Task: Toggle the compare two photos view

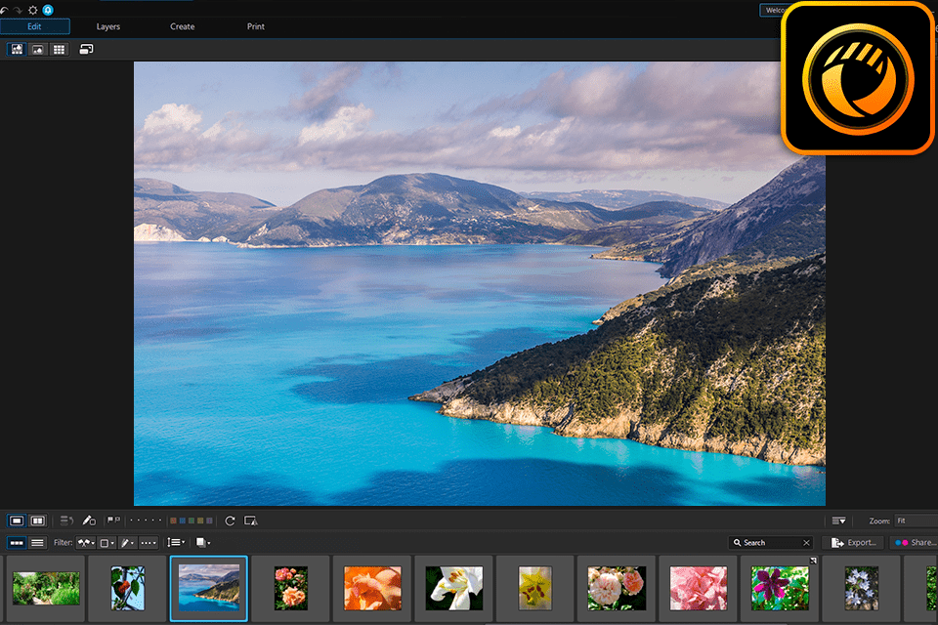Action: 38,521
